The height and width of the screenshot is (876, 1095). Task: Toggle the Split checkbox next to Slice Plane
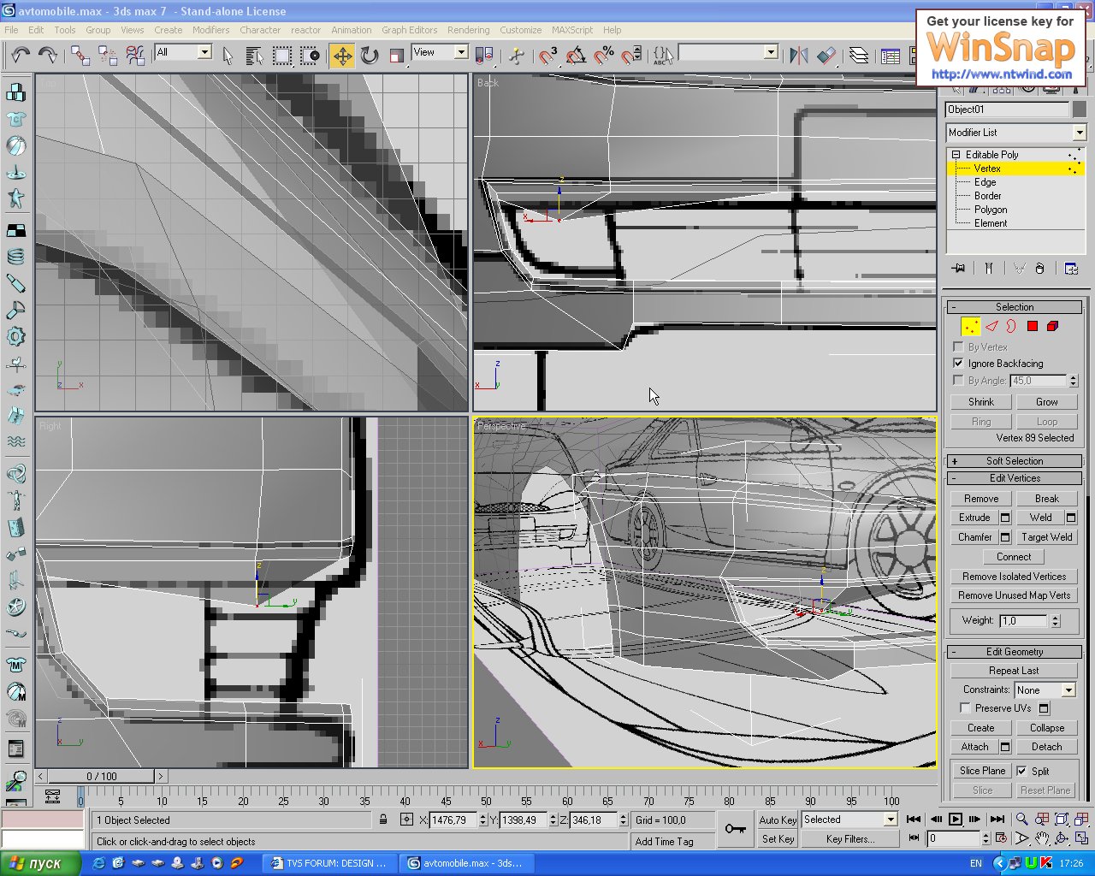pos(1021,771)
